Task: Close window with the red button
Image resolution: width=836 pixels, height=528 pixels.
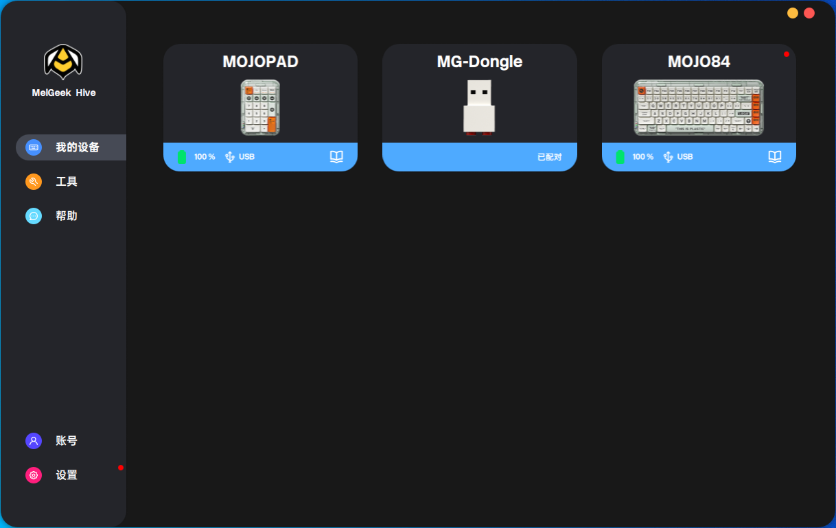Action: [x=809, y=13]
